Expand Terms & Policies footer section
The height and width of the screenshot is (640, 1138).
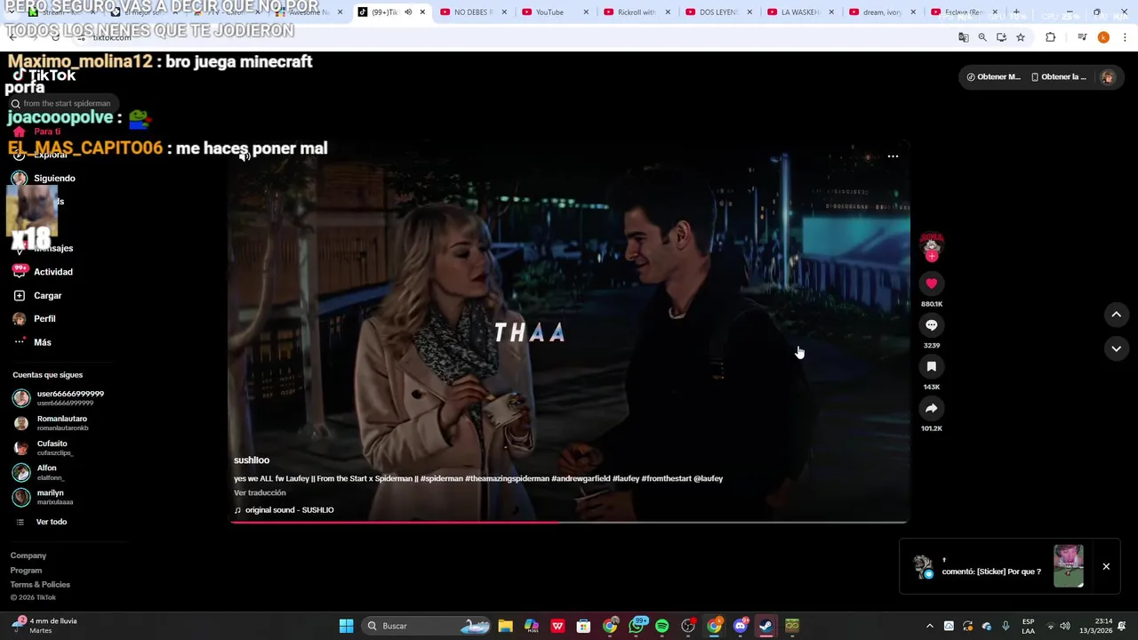pos(40,584)
